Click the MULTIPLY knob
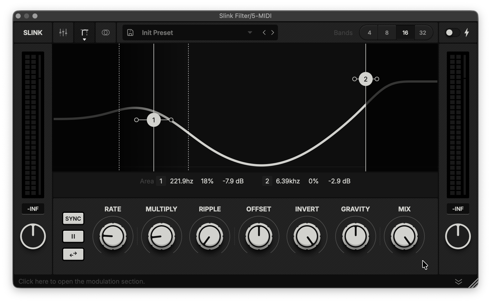 tap(161, 236)
